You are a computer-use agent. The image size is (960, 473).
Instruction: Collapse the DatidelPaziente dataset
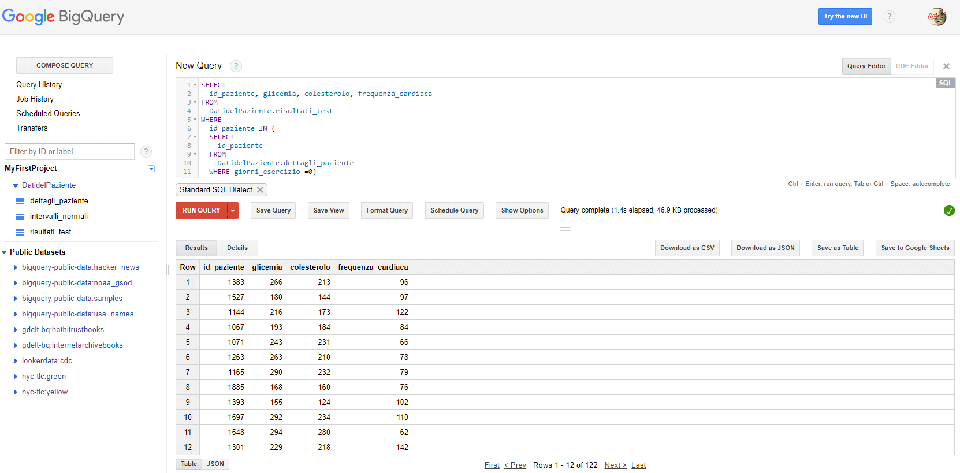coord(16,185)
